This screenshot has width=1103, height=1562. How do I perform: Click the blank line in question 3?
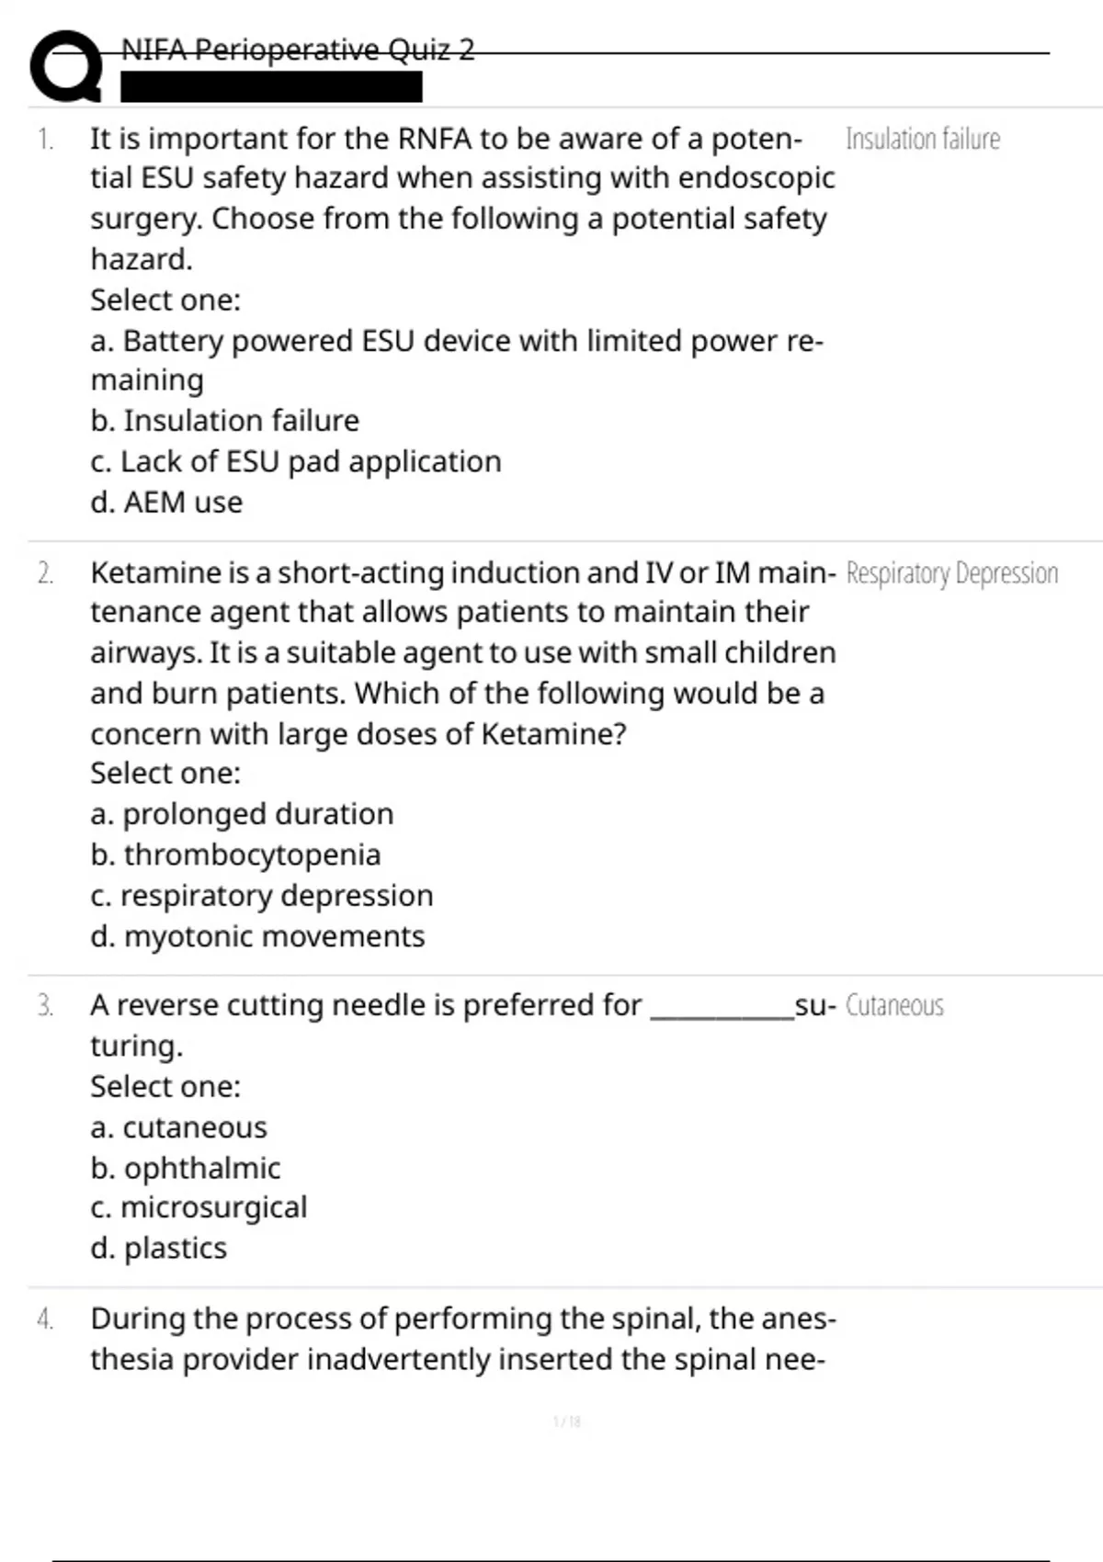pos(722,1011)
